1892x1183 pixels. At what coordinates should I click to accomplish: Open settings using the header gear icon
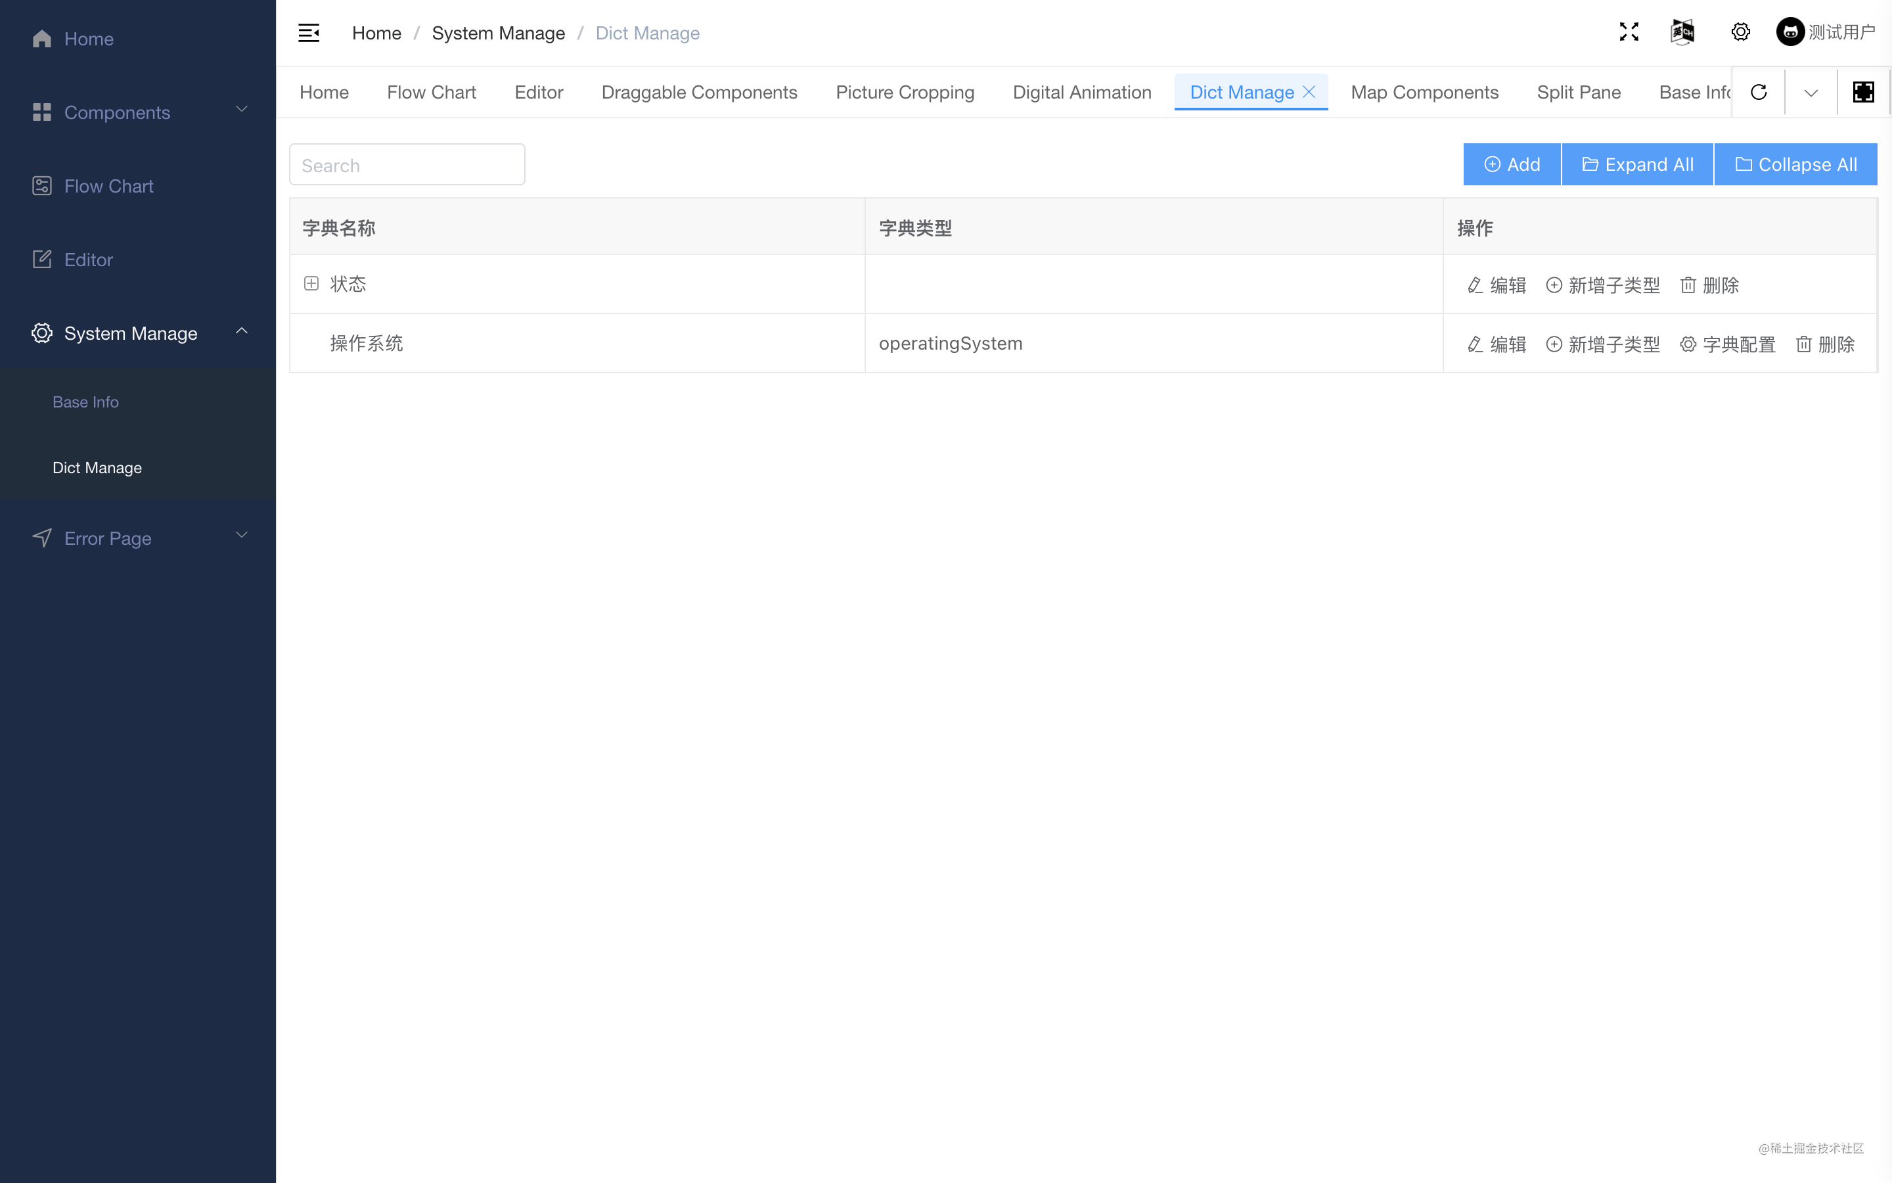(1740, 32)
